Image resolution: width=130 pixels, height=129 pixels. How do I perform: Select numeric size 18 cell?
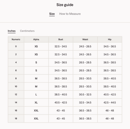[16, 119]
